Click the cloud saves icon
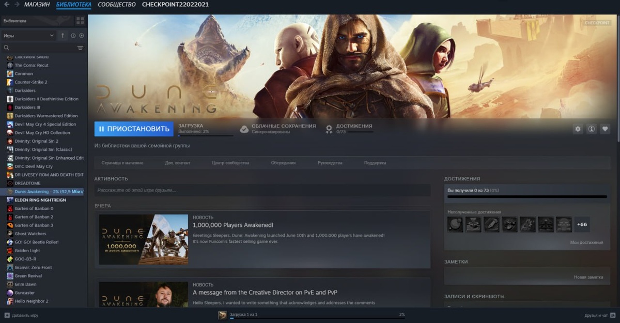The image size is (620, 323). (x=244, y=129)
